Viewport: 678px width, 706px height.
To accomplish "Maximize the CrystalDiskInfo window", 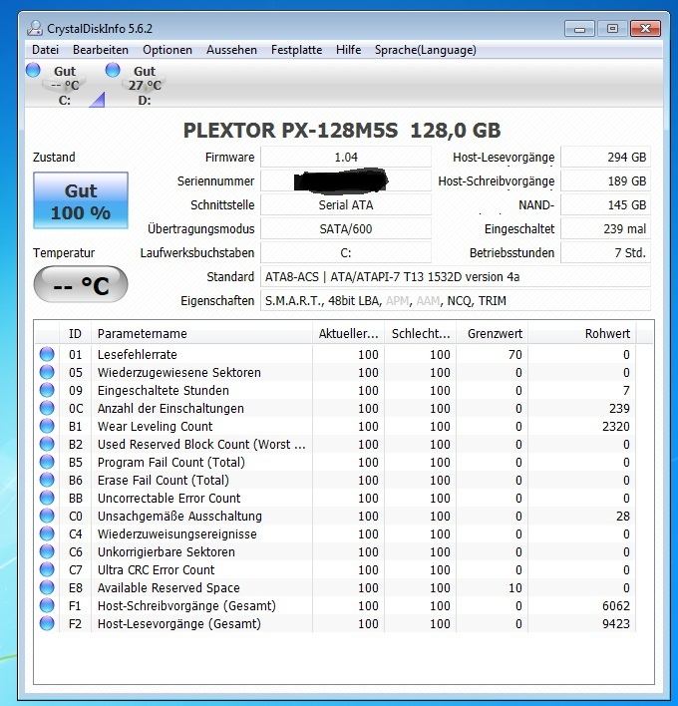I will click(x=612, y=29).
